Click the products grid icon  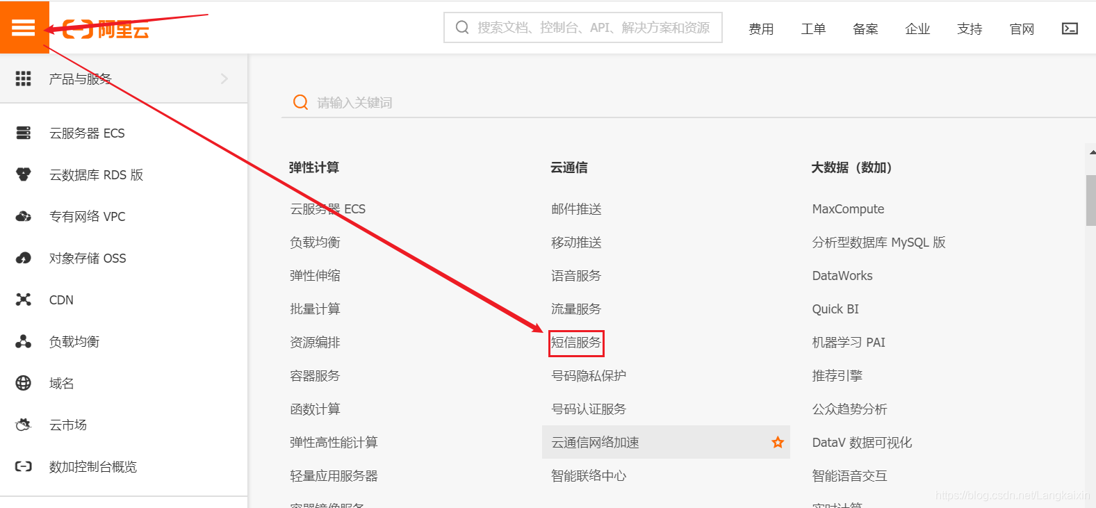click(24, 79)
